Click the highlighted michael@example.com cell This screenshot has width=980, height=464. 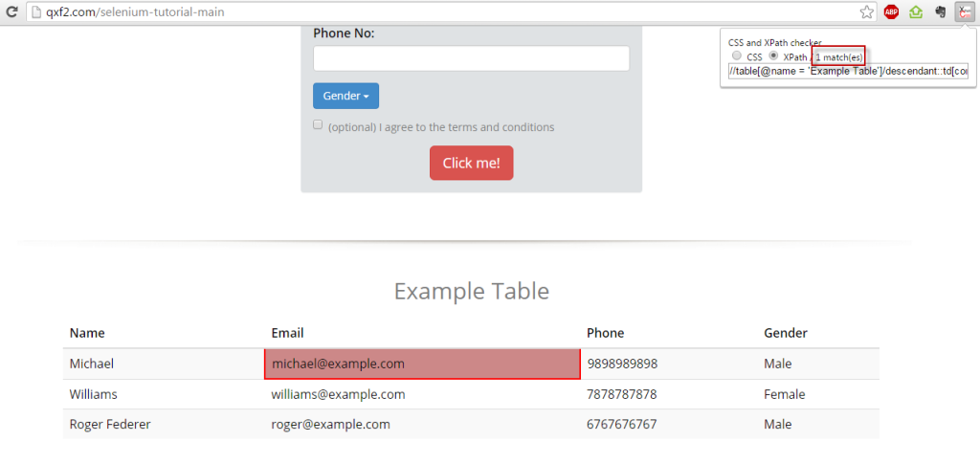(422, 365)
